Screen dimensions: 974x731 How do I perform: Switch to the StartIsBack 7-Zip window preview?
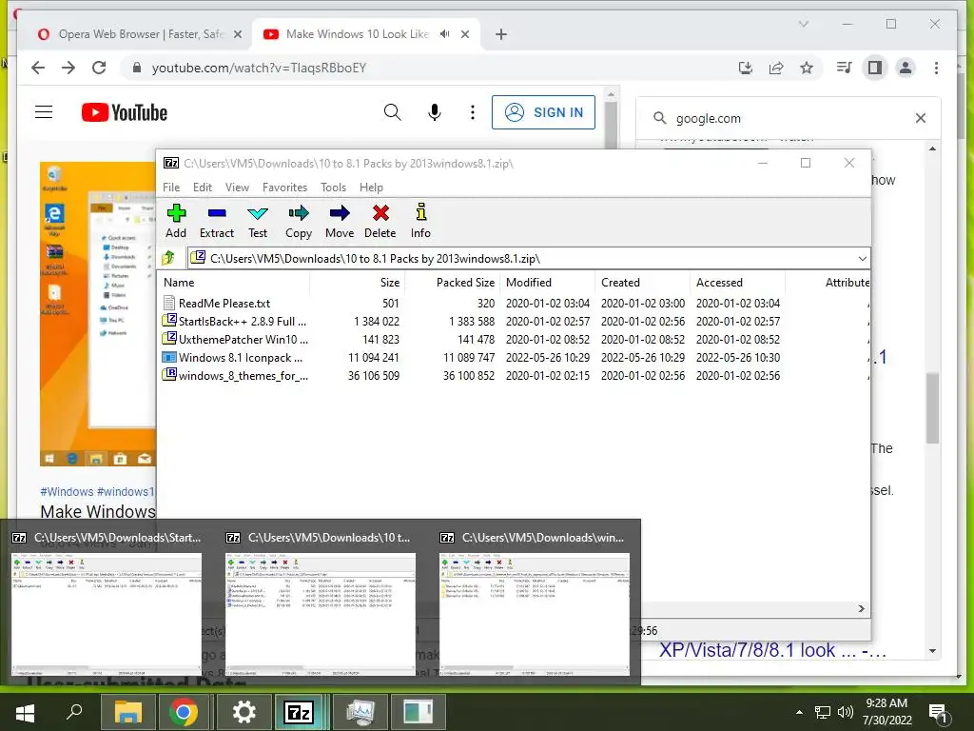107,603
